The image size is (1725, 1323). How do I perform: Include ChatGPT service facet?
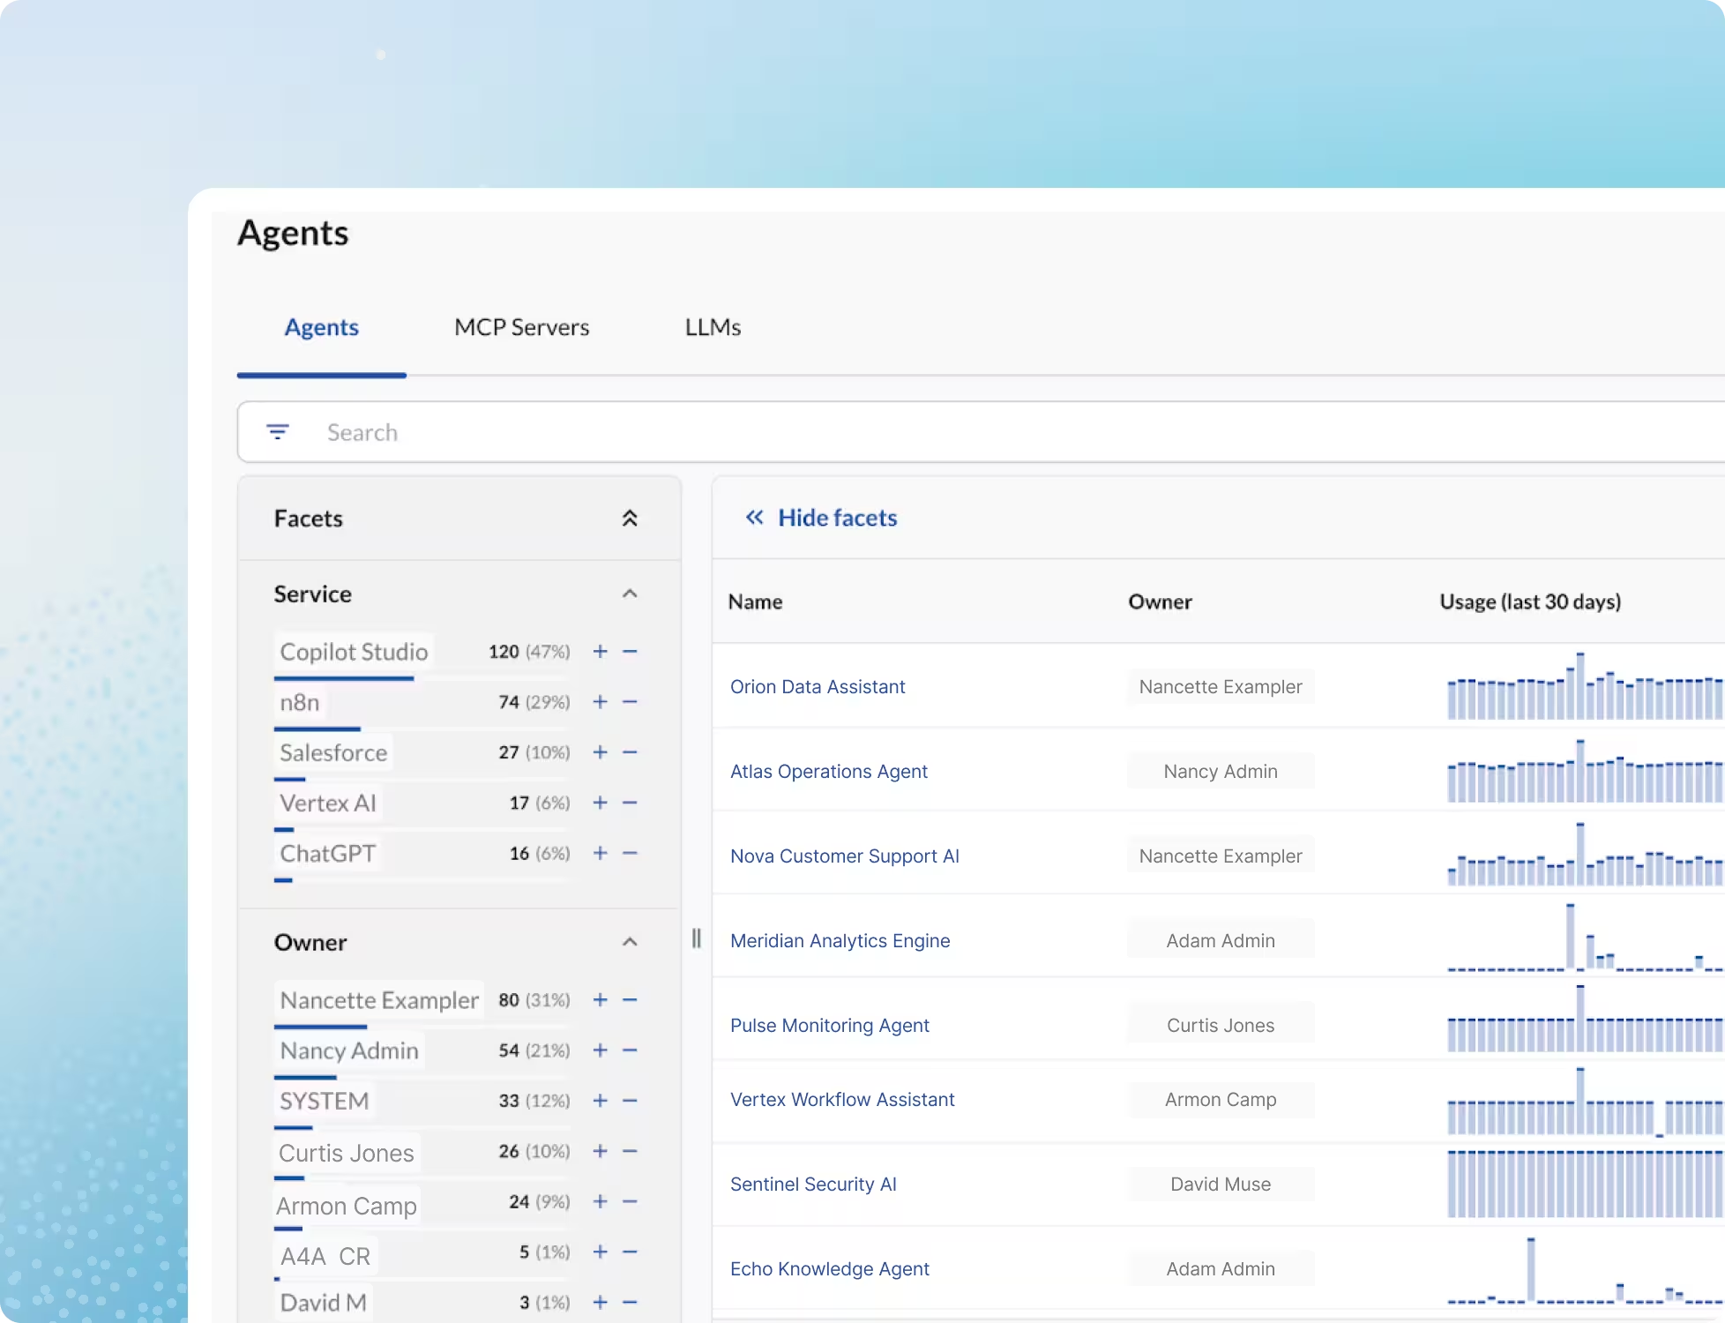pos(601,853)
